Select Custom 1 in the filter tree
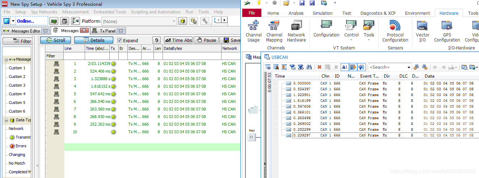This screenshot has width=479, height=178. click(x=17, y=68)
